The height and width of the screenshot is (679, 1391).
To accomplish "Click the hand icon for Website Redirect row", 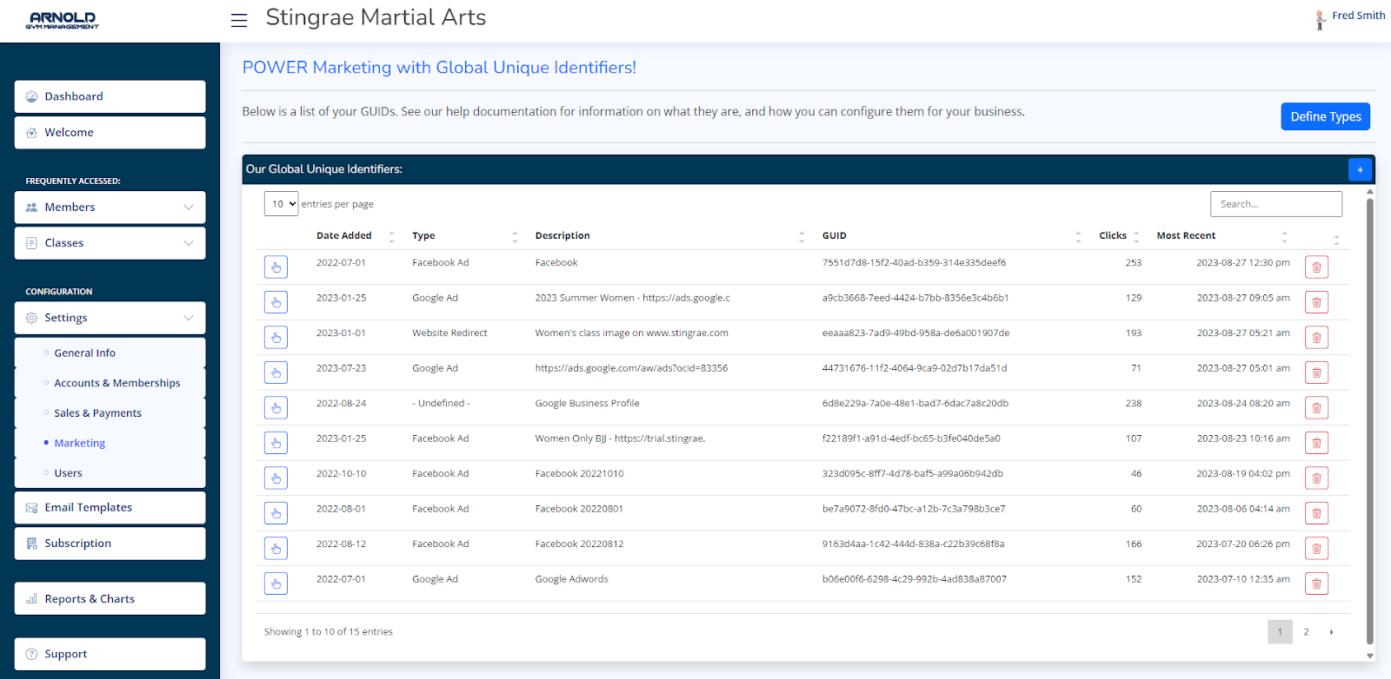I will coord(276,338).
